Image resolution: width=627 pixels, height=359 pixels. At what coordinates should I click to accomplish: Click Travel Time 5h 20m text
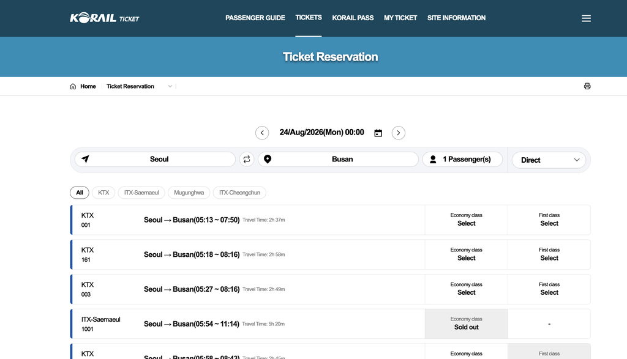point(263,324)
